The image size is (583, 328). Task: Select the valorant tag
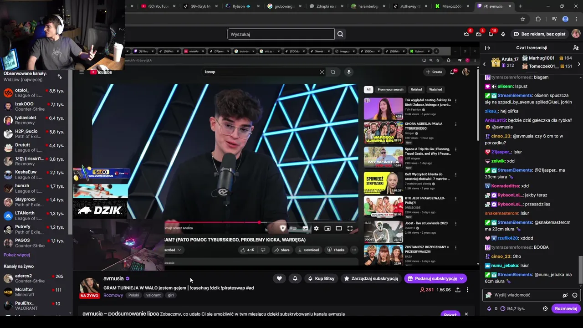[x=153, y=295]
